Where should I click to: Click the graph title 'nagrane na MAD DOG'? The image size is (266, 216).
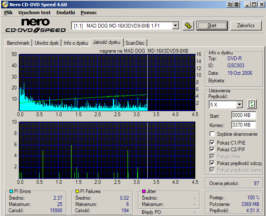tap(122, 51)
